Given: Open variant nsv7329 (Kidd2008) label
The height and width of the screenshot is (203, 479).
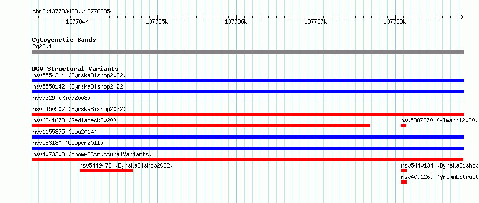Looking at the screenshot, I should click(61, 98).
